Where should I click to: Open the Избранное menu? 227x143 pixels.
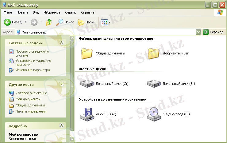[52, 12]
